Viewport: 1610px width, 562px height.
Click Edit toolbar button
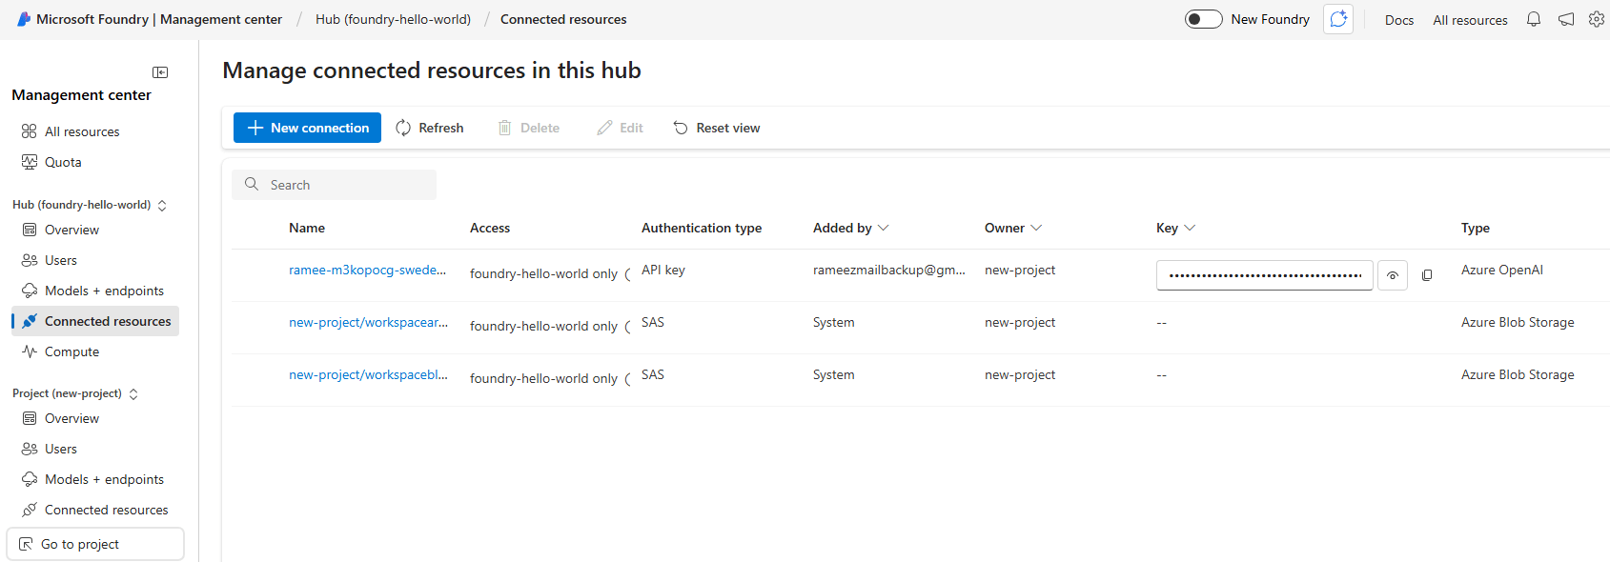pyautogui.click(x=621, y=128)
